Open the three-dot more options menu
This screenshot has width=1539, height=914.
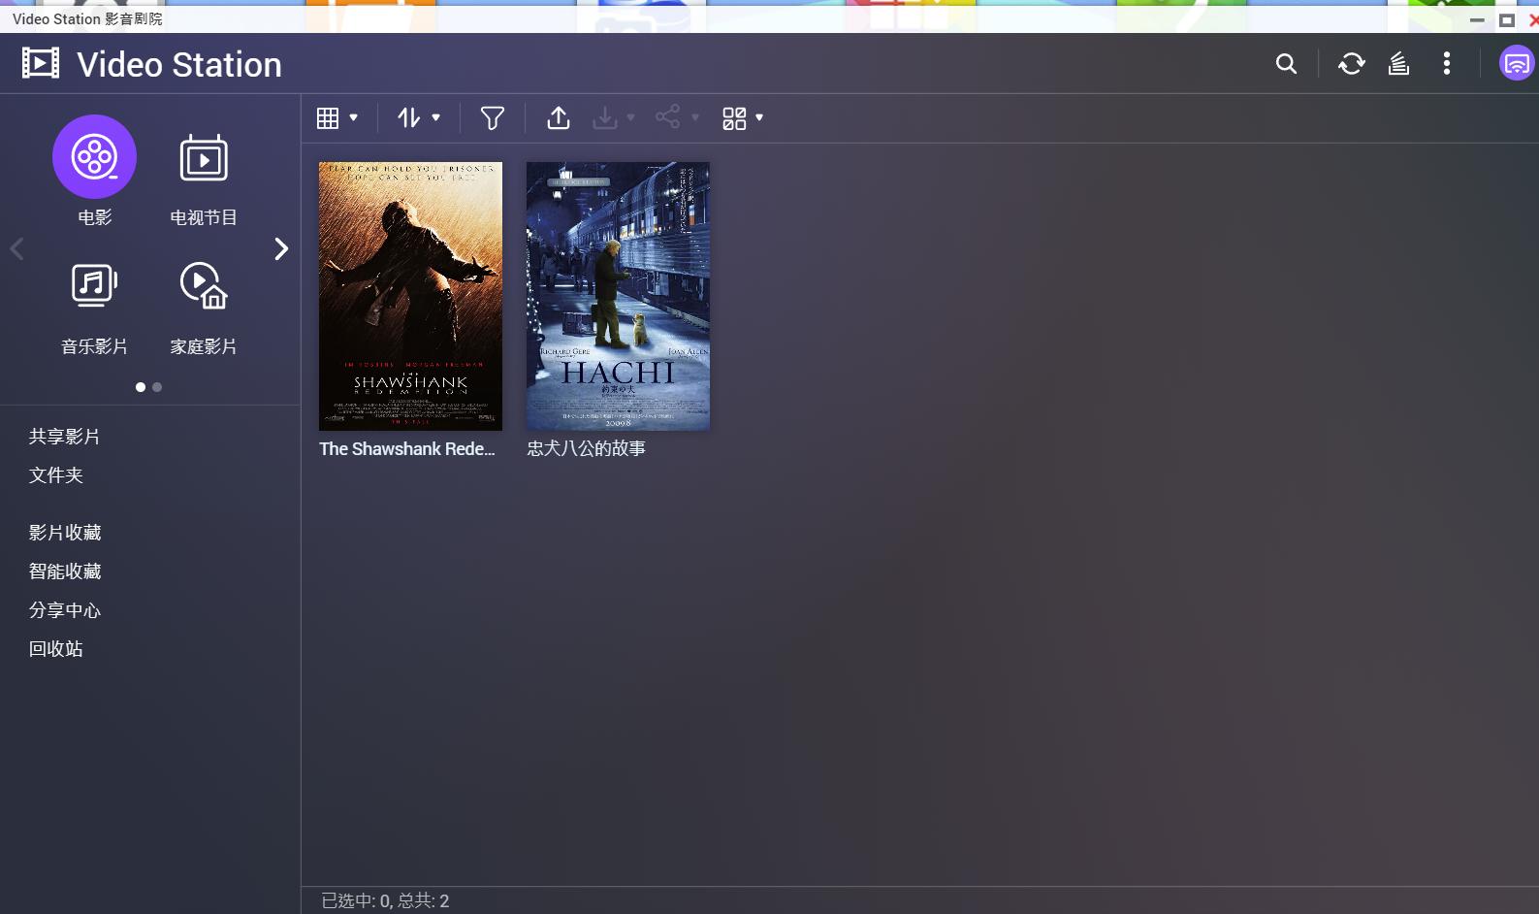[1446, 64]
